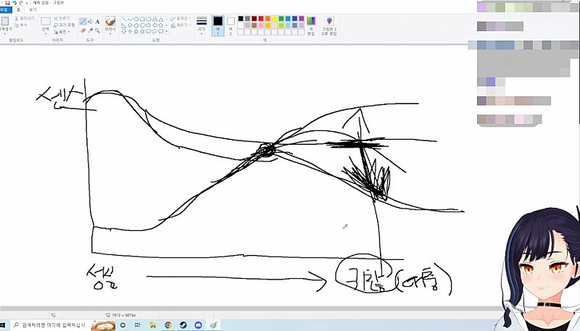Click the Cortana circle taskbar icon
The height and width of the screenshot is (331, 580).
[123, 325]
